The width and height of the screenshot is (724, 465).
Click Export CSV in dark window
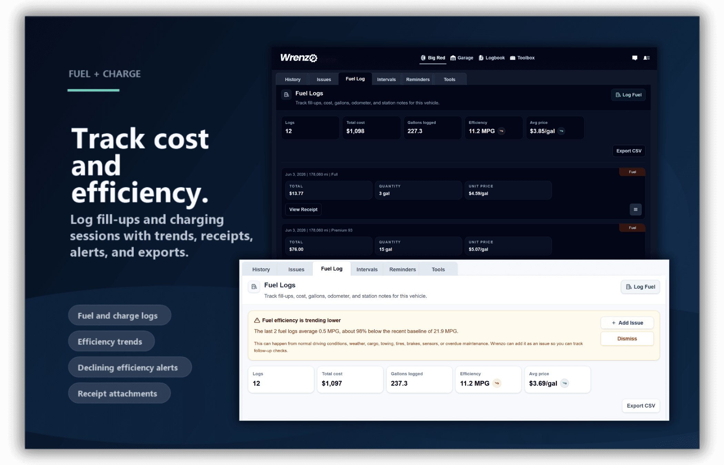point(629,151)
